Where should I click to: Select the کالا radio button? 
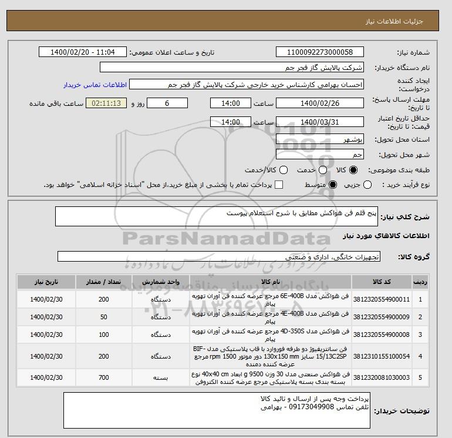(353, 170)
